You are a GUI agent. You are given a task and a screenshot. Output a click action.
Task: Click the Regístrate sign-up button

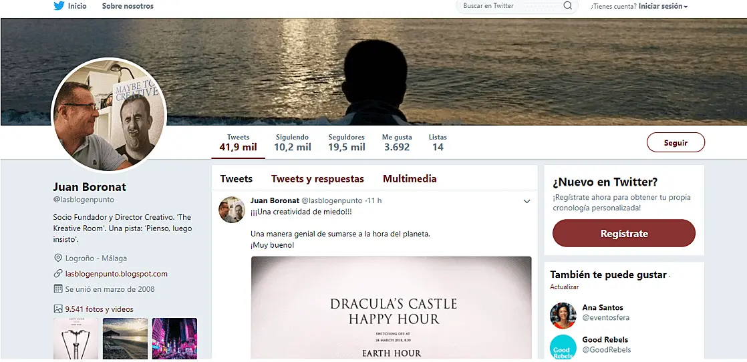(623, 234)
